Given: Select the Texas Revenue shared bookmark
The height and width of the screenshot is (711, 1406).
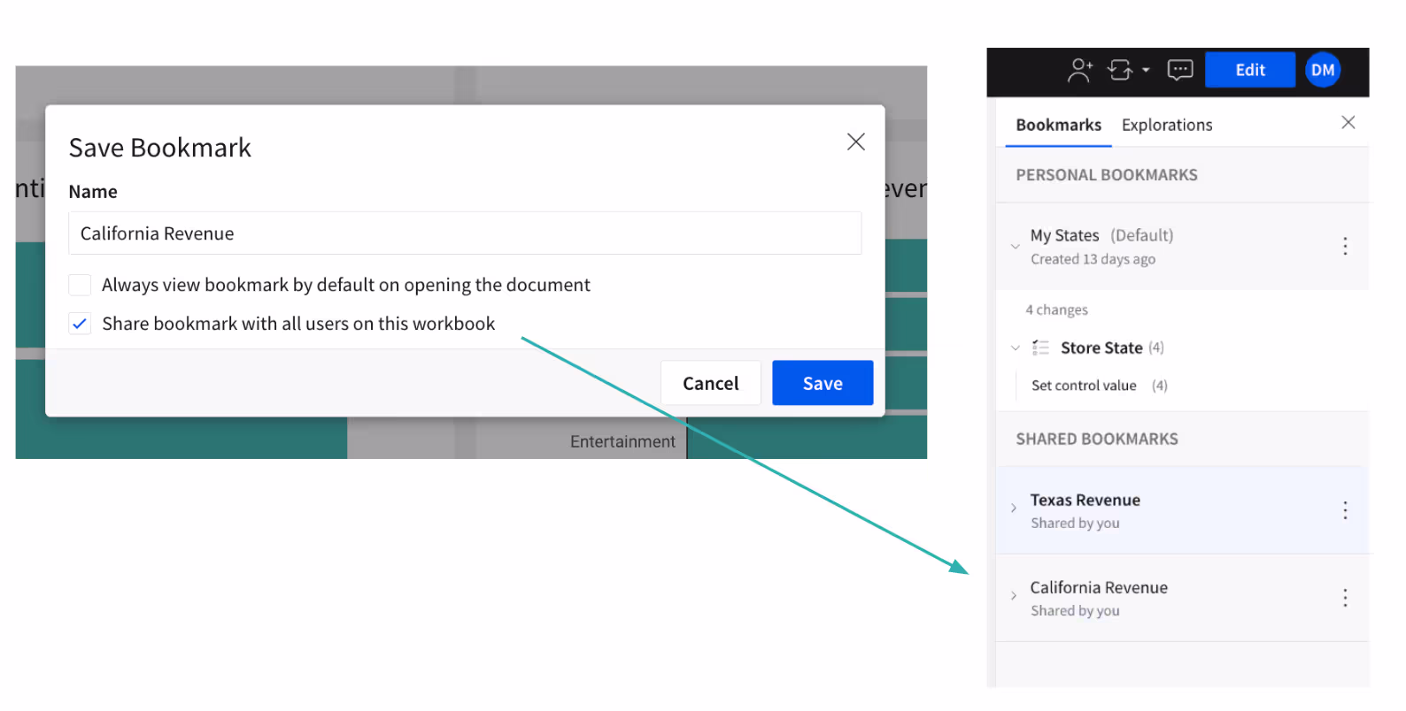Looking at the screenshot, I should click(1182, 510).
